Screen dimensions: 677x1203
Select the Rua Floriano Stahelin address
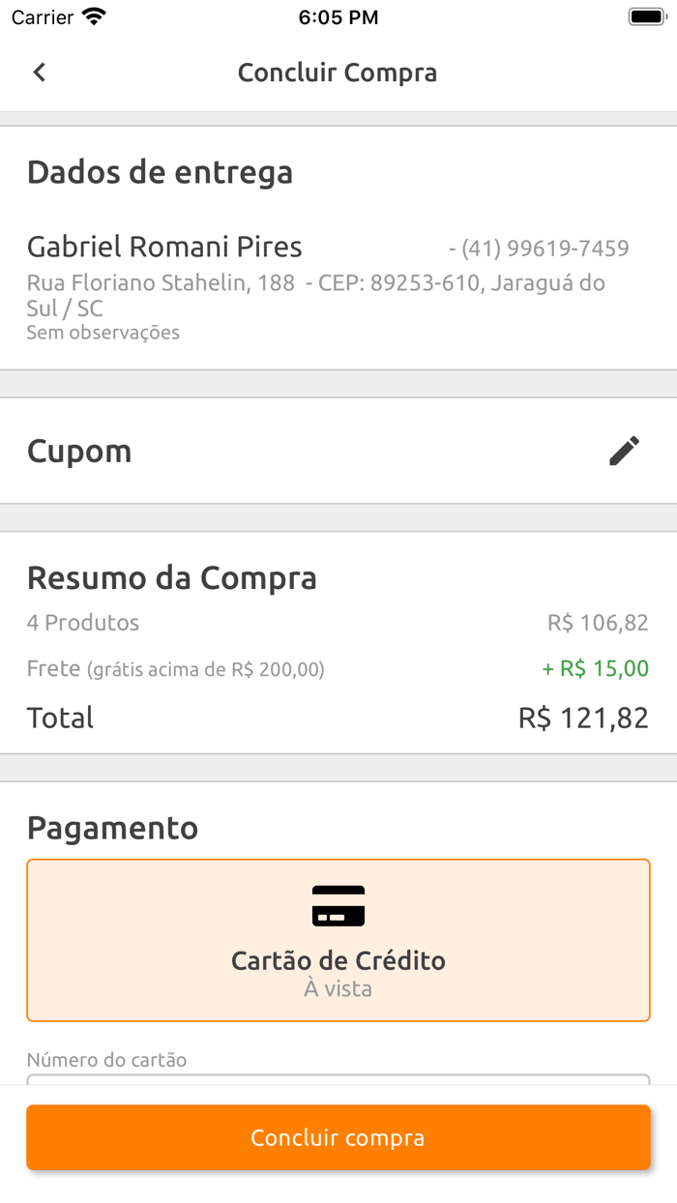tap(315, 295)
